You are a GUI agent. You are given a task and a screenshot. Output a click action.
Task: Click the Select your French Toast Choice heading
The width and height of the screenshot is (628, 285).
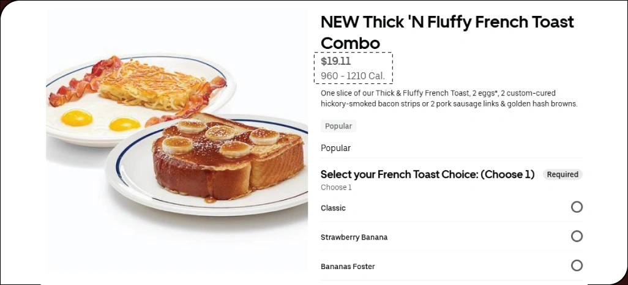pyautogui.click(x=427, y=174)
